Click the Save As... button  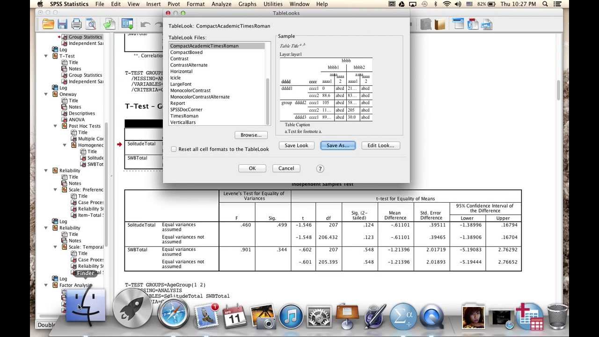click(x=338, y=146)
